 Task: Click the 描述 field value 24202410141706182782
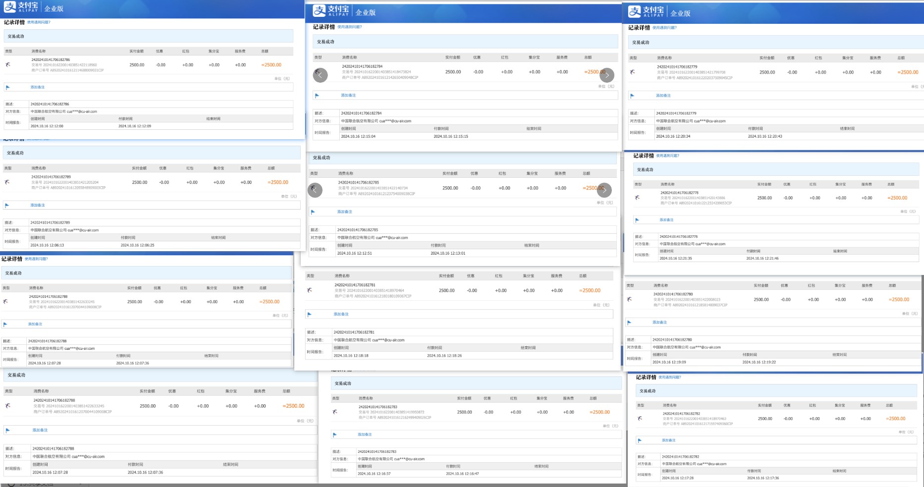click(681, 457)
